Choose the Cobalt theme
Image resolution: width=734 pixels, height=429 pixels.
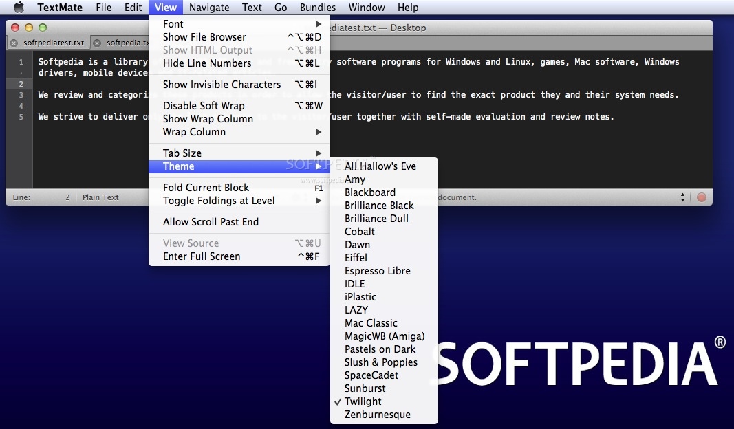tap(384, 232)
